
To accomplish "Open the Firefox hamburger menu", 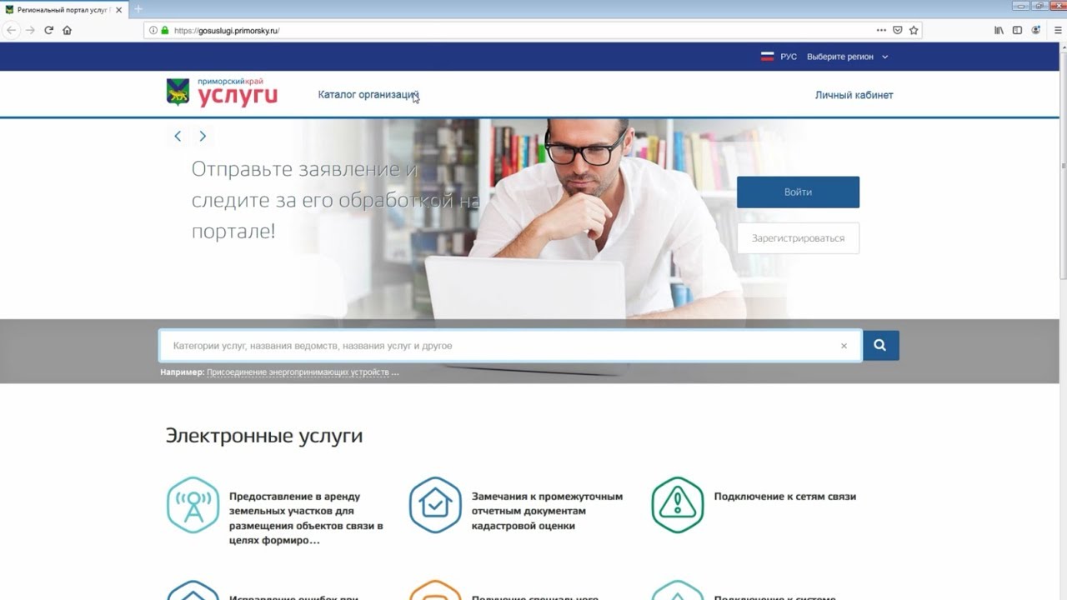I will click(1058, 30).
